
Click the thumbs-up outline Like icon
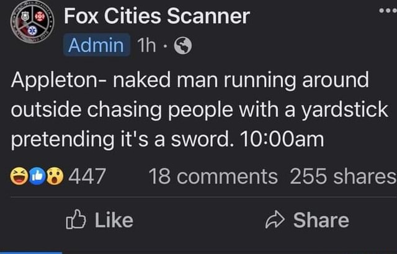76,219
